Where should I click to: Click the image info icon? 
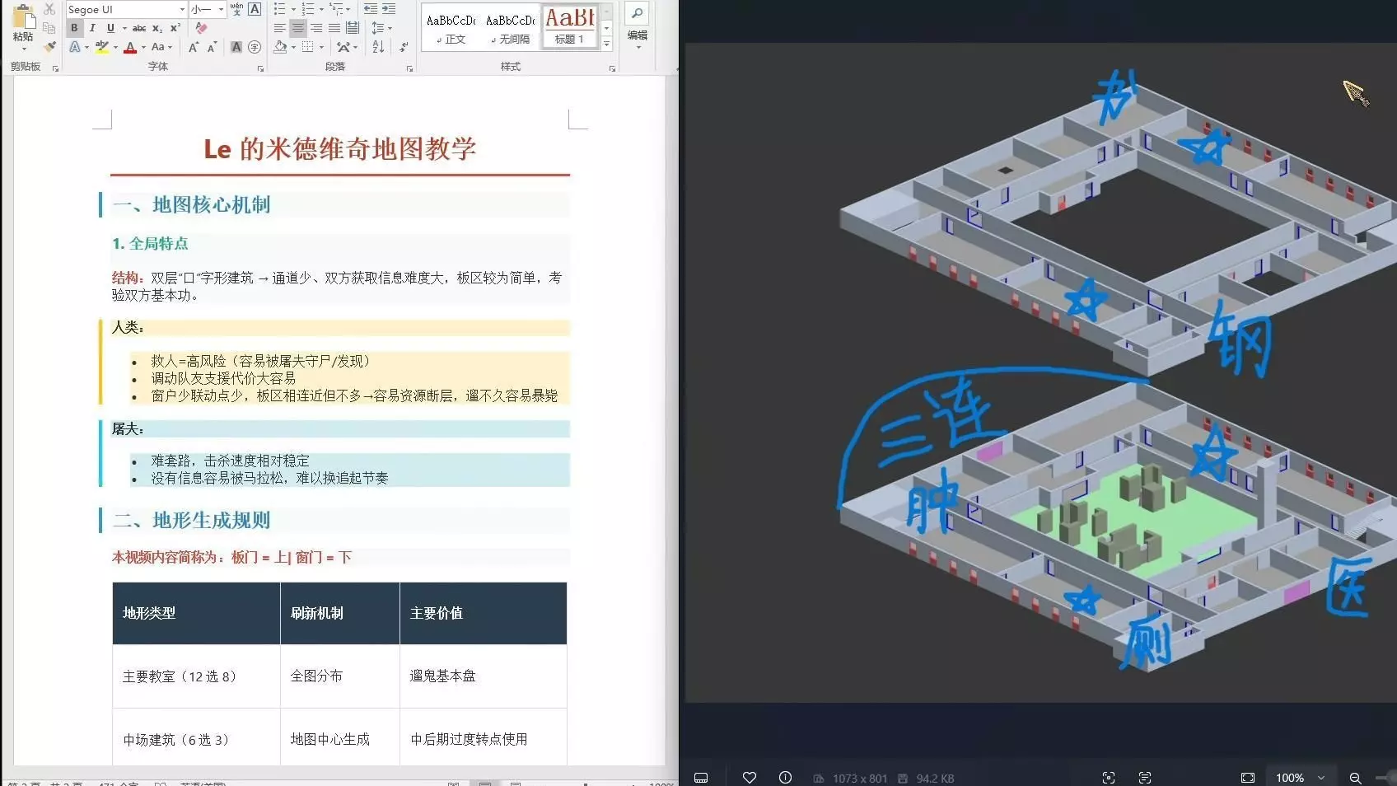(x=785, y=778)
